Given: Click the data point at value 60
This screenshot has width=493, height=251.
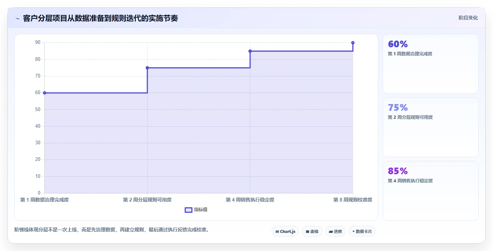Looking at the screenshot, I should point(45,93).
